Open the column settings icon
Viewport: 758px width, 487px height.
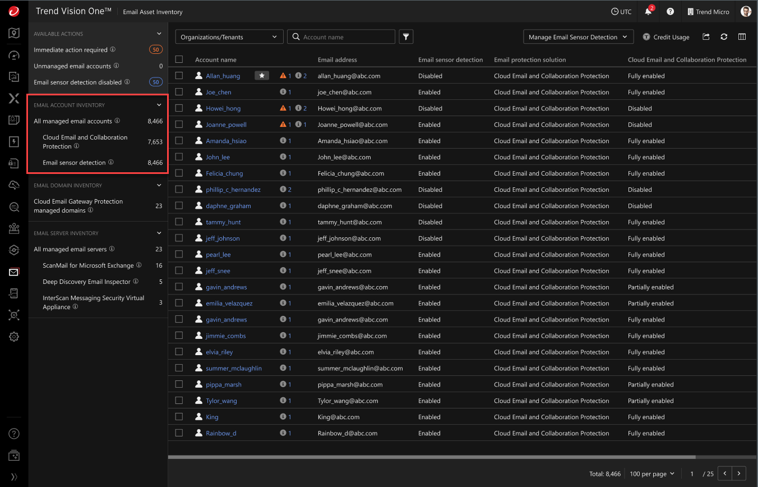point(742,37)
